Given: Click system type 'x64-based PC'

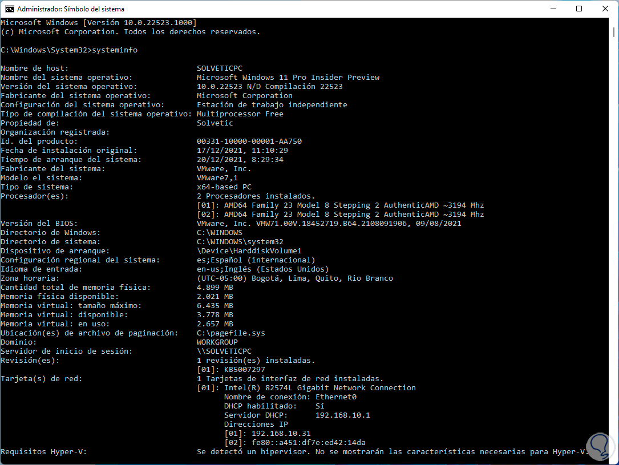Looking at the screenshot, I should click(224, 187).
